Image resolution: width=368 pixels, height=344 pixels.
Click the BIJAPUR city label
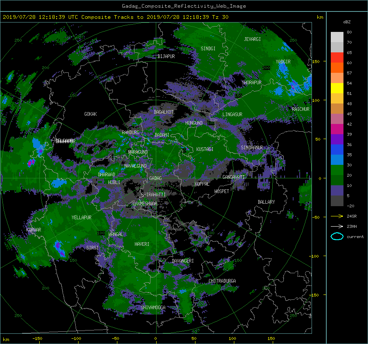[x=166, y=56]
